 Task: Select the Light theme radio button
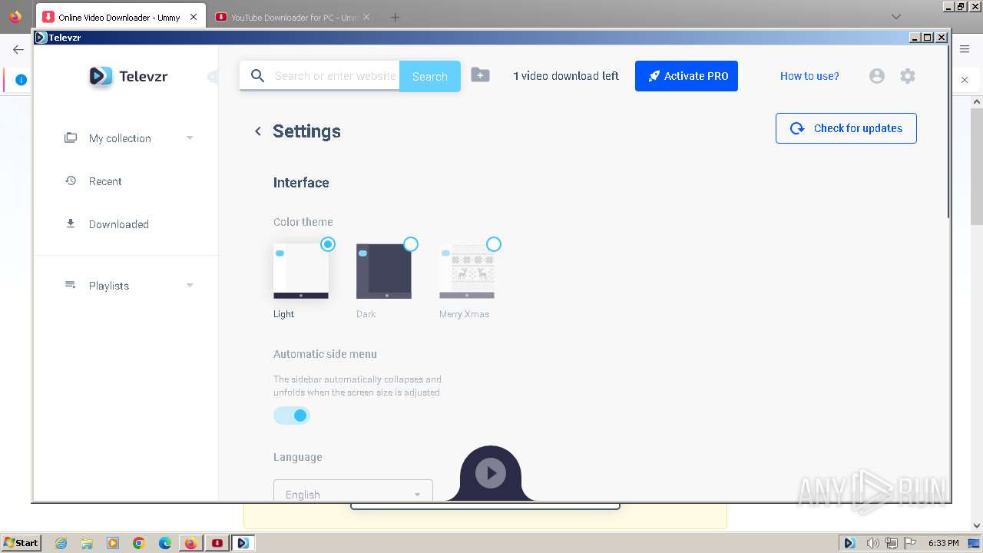tap(328, 244)
